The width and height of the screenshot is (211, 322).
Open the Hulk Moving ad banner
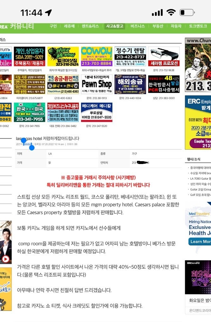pos(63,56)
